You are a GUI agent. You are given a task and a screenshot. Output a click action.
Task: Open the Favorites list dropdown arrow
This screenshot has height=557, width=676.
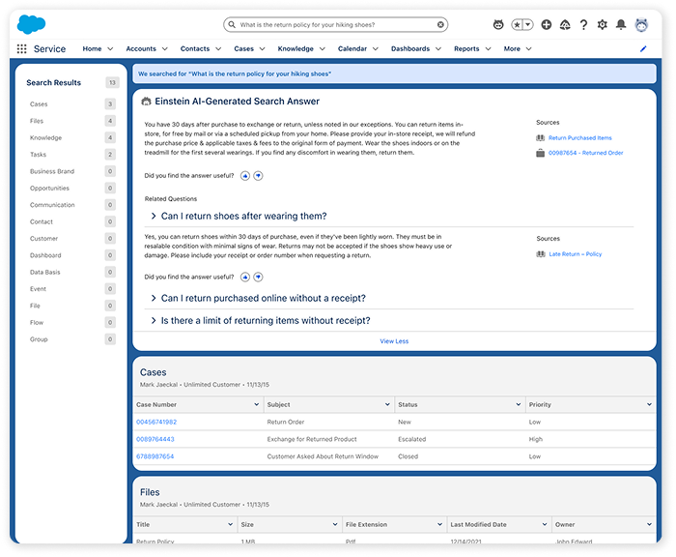[x=529, y=24]
